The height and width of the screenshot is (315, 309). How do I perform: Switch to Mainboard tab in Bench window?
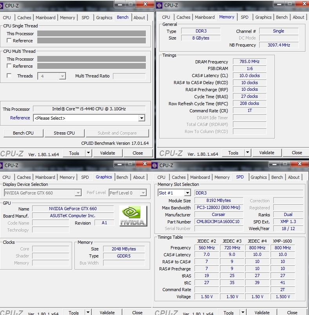[x=45, y=18]
